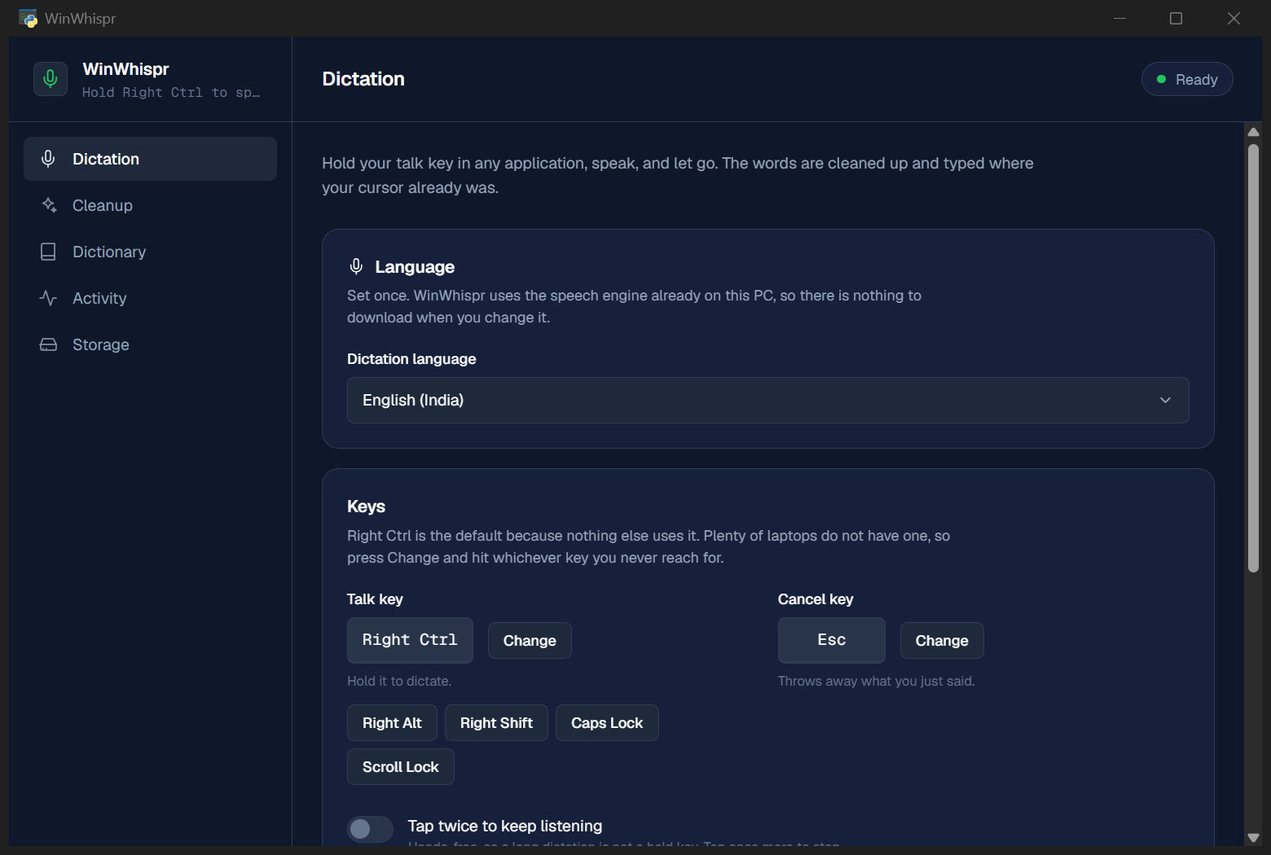The image size is (1271, 855).
Task: Click the WinWhispr title bar app icon
Action: [x=28, y=18]
